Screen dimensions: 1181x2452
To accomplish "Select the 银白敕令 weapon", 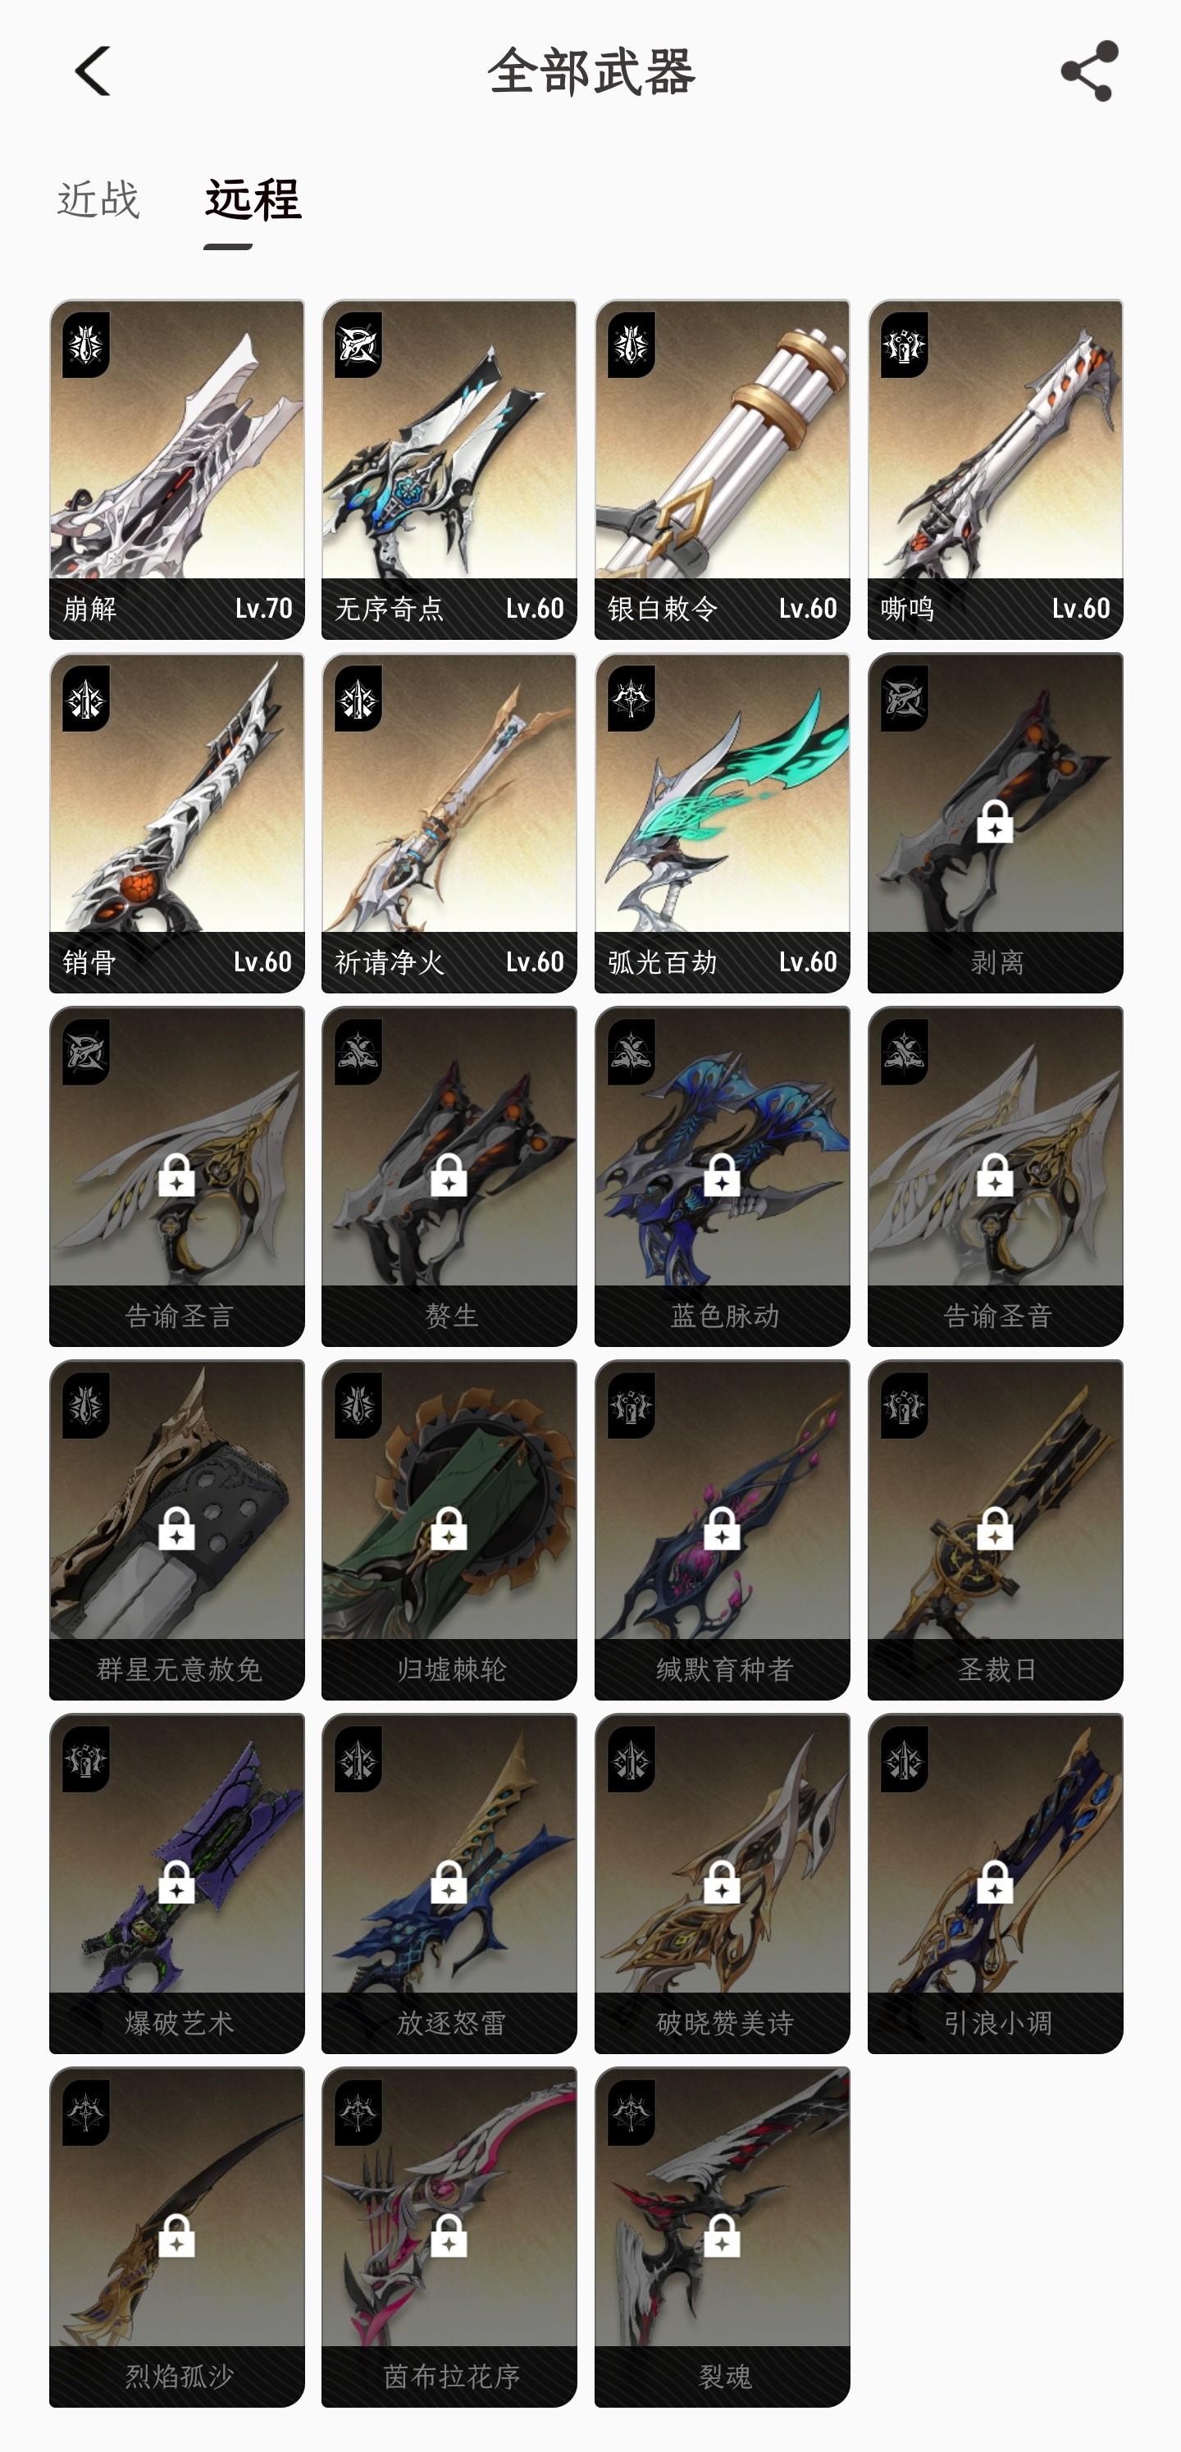I will 723,469.
